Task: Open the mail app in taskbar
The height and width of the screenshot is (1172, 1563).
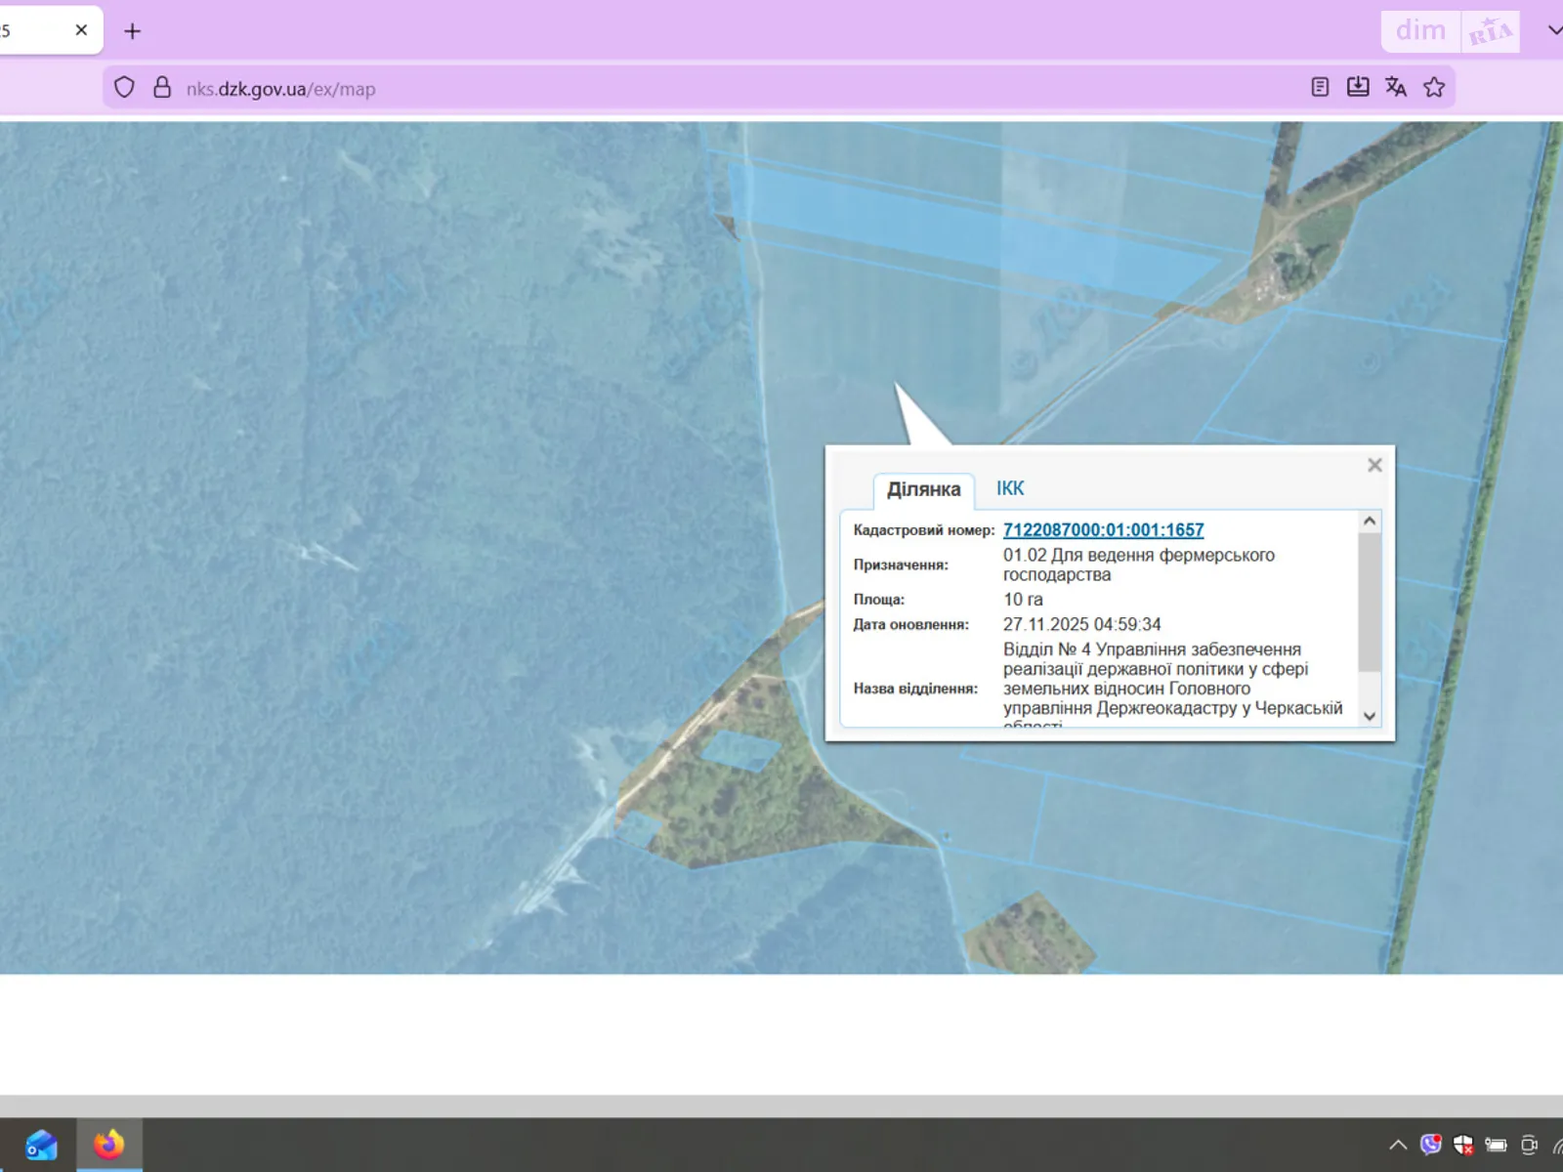Action: (x=41, y=1145)
